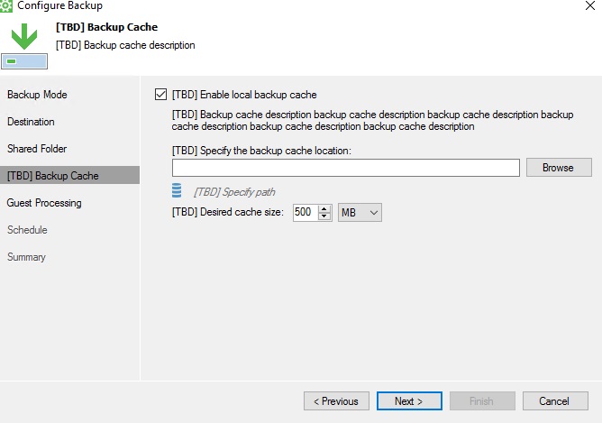
Task: Click the Next button
Action: tap(409, 401)
